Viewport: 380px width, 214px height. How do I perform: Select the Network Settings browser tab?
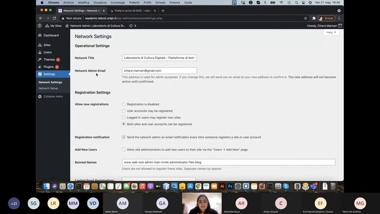(x=81, y=11)
